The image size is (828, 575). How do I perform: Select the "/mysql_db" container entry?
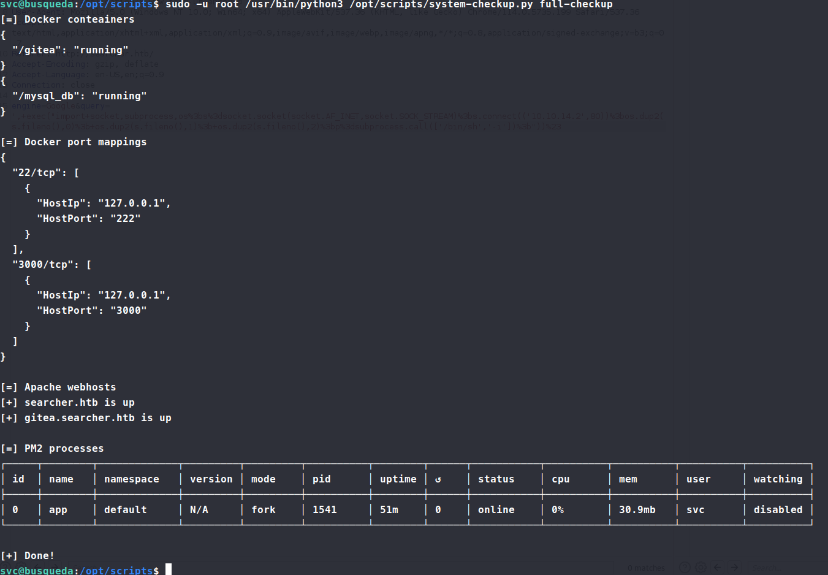pyautogui.click(x=79, y=96)
